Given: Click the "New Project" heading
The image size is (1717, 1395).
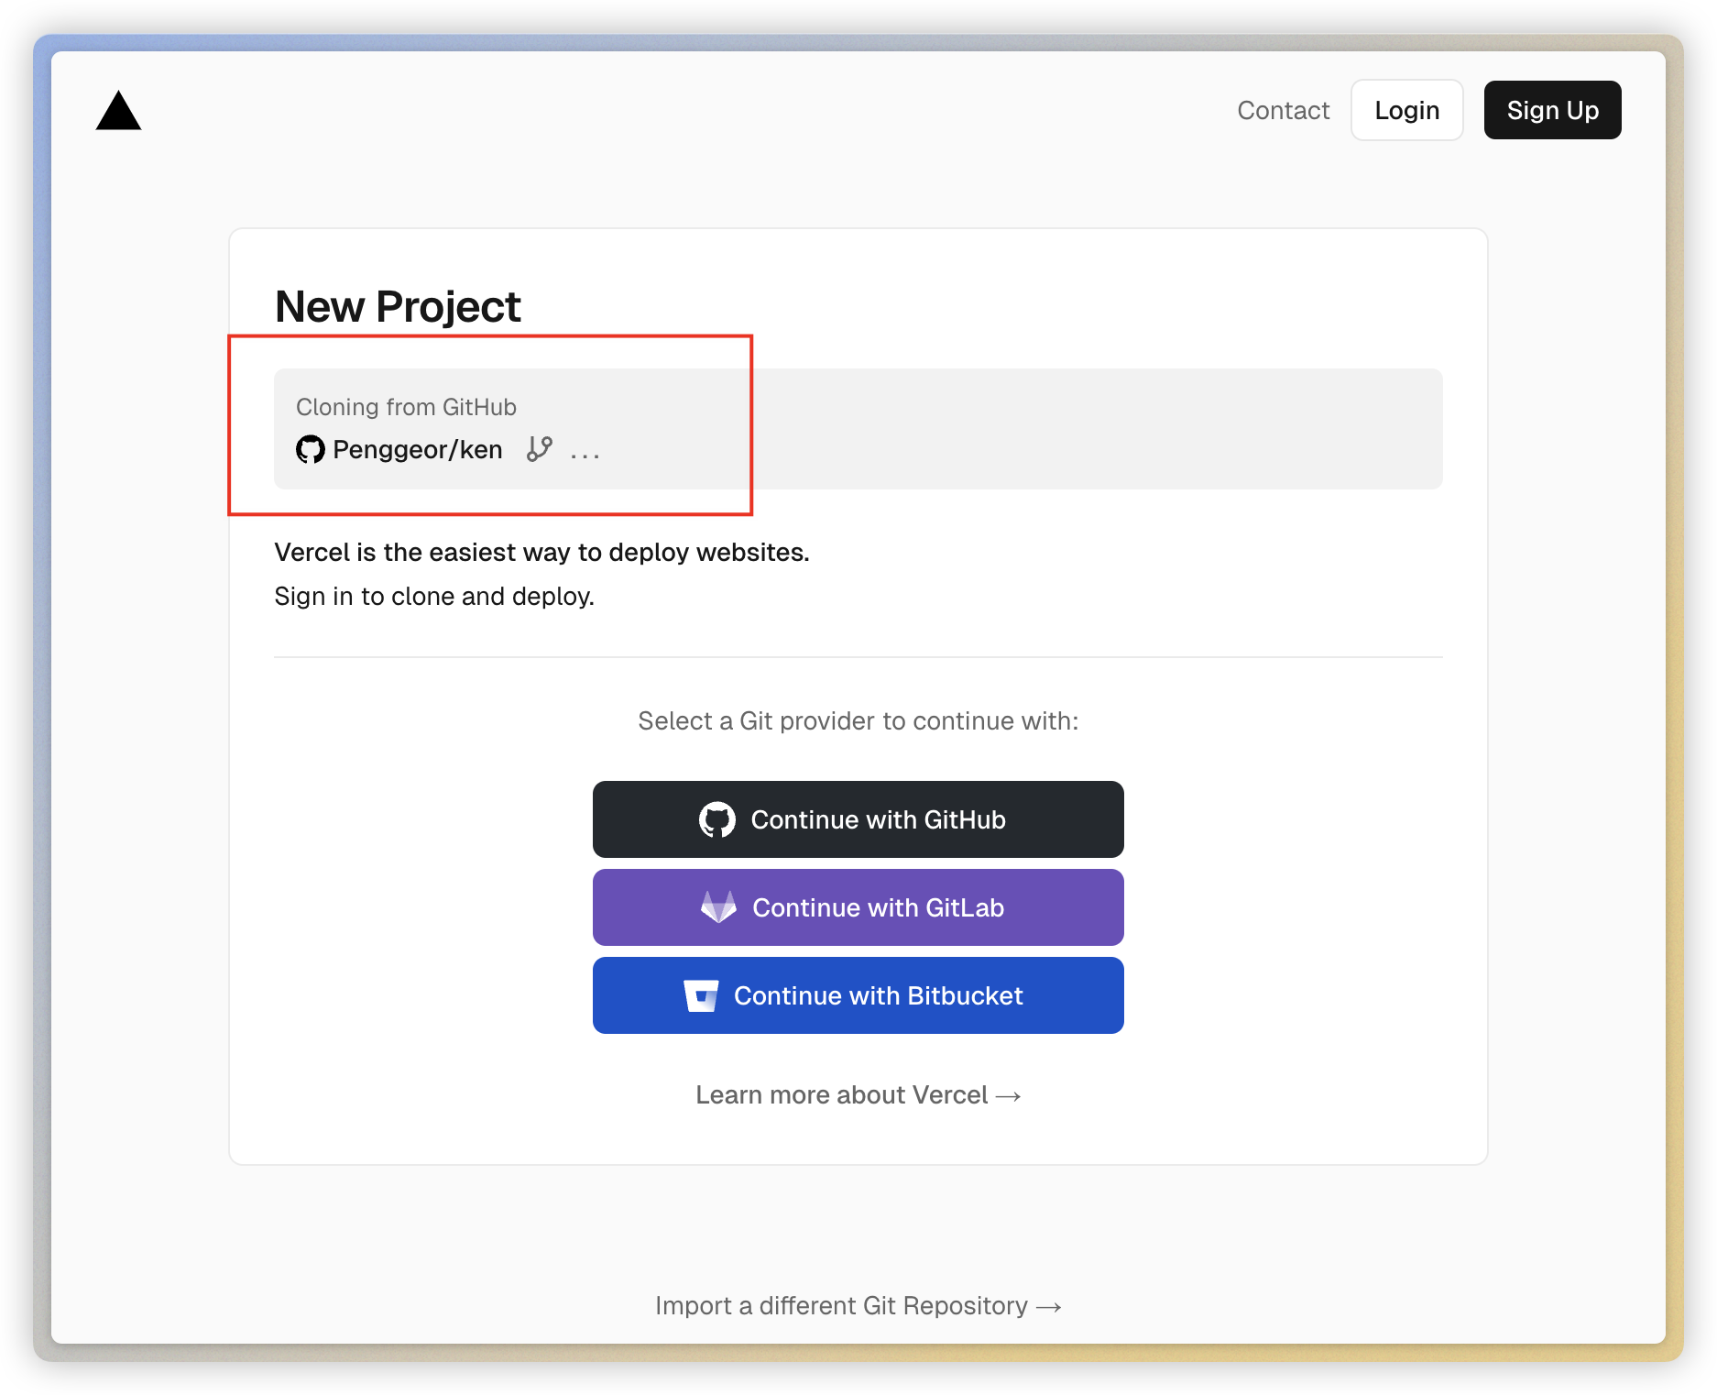Looking at the screenshot, I should pyautogui.click(x=398, y=306).
